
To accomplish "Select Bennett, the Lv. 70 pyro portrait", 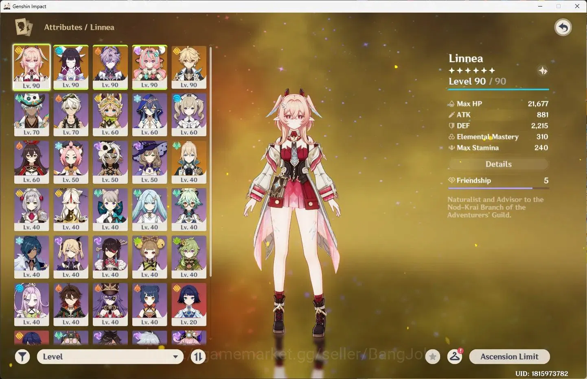I will coord(71,115).
